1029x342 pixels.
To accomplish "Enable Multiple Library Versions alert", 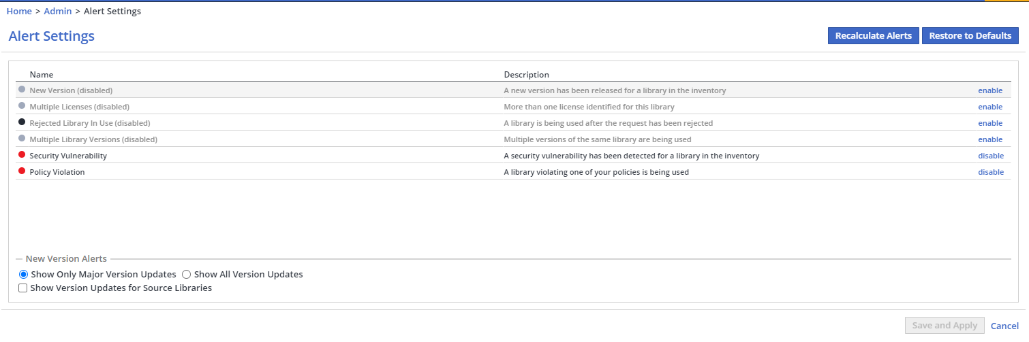I will click(990, 139).
